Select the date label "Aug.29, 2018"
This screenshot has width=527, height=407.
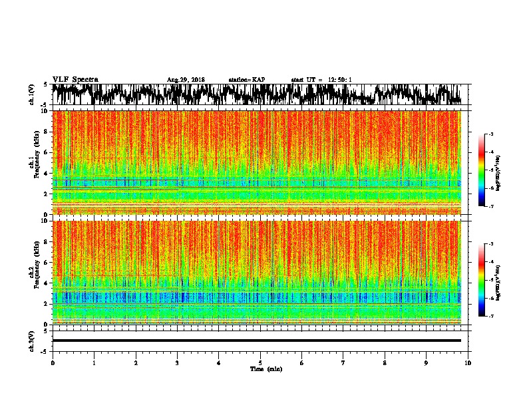click(x=186, y=80)
